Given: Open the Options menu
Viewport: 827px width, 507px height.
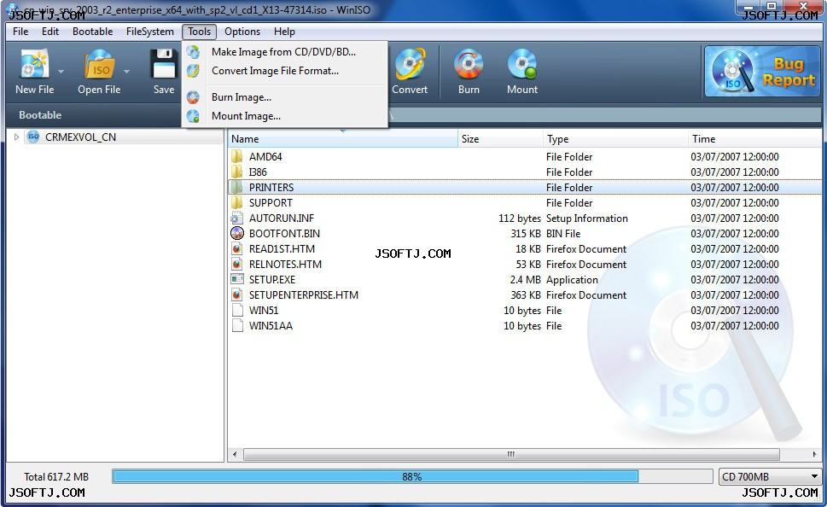Looking at the screenshot, I should point(242,32).
